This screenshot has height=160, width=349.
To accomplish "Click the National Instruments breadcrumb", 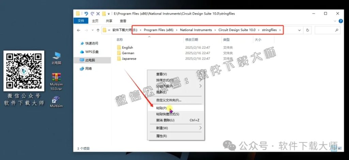I will coord(196,30).
